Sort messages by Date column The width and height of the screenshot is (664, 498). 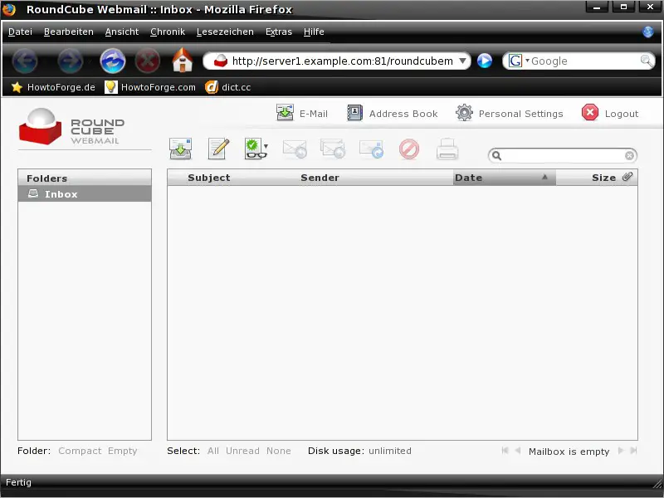click(468, 178)
